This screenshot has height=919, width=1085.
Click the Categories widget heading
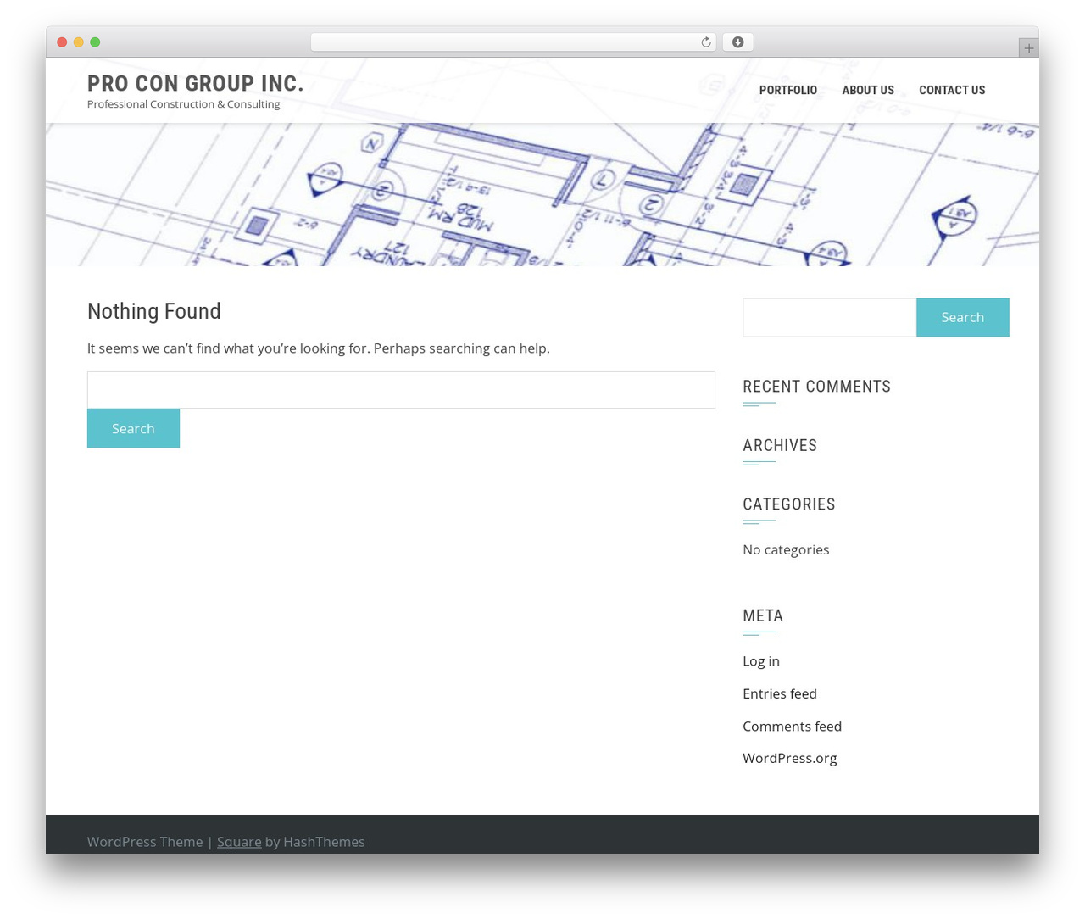[789, 504]
